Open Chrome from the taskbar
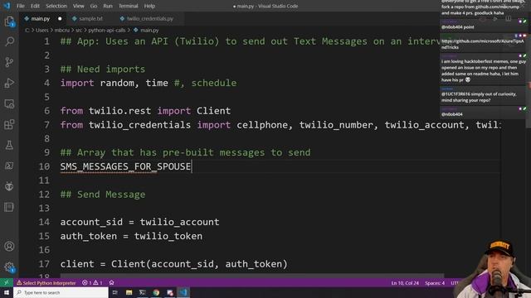The height and width of the screenshot is (298, 531). 156,292
